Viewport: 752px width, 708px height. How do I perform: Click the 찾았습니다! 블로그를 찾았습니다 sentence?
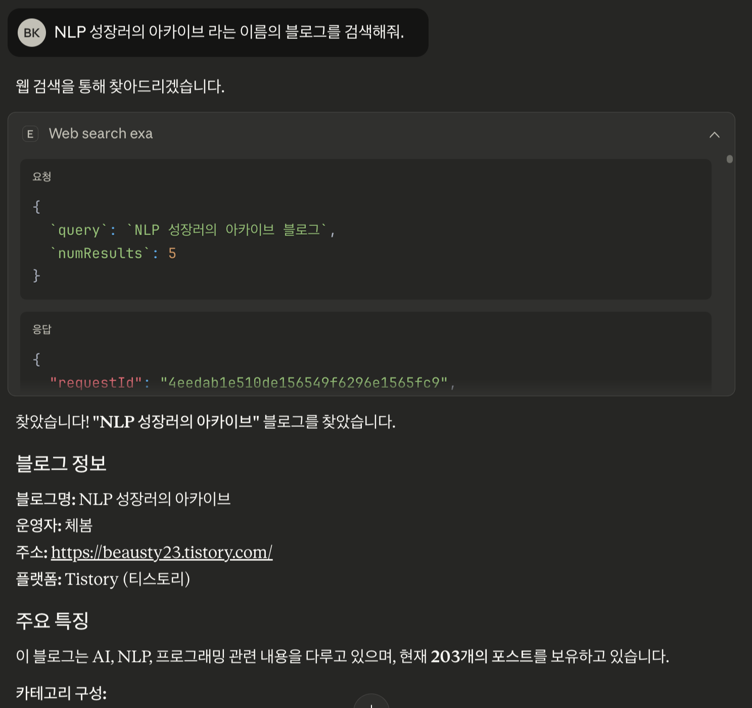pos(206,422)
